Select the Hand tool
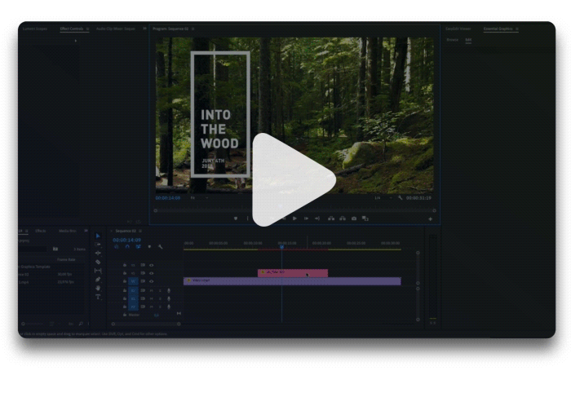The width and height of the screenshot is (571, 406). (x=98, y=288)
